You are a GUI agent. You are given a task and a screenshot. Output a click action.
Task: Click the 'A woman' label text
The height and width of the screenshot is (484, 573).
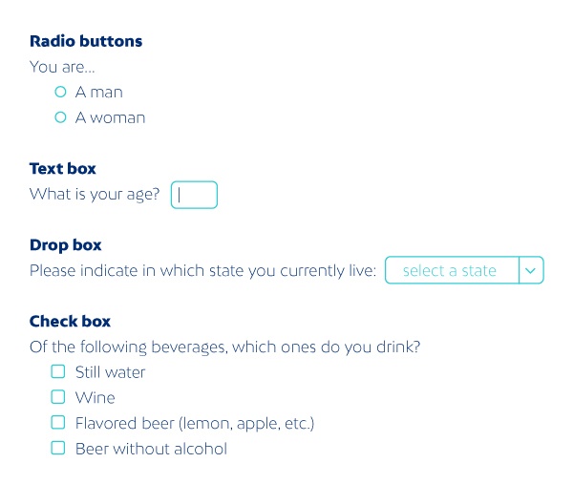click(x=111, y=117)
